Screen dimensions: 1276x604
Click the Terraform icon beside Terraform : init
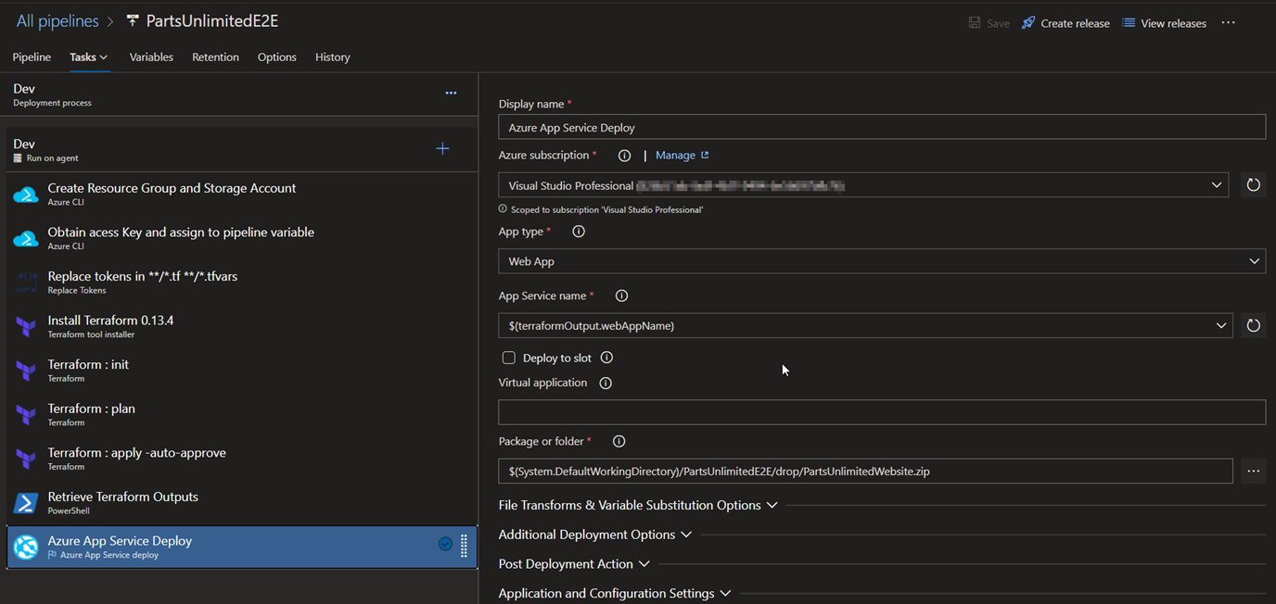click(26, 371)
